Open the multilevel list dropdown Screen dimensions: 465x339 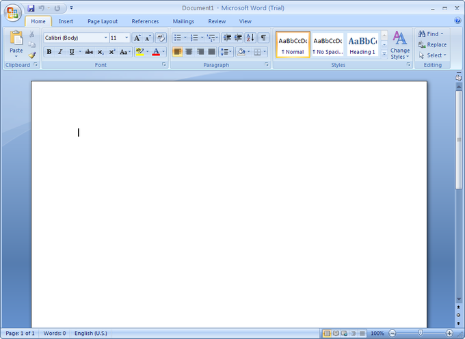pyautogui.click(x=213, y=38)
